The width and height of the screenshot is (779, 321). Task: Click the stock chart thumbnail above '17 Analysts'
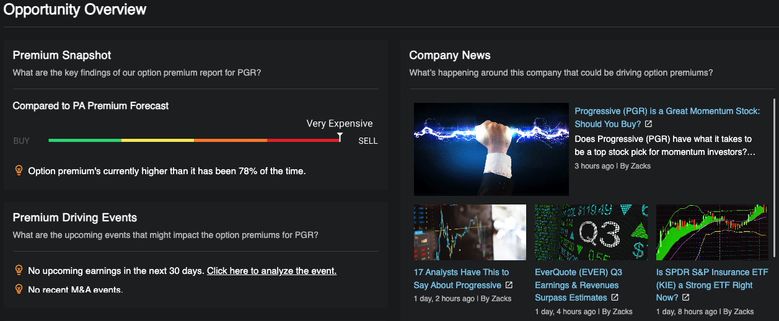[470, 232]
